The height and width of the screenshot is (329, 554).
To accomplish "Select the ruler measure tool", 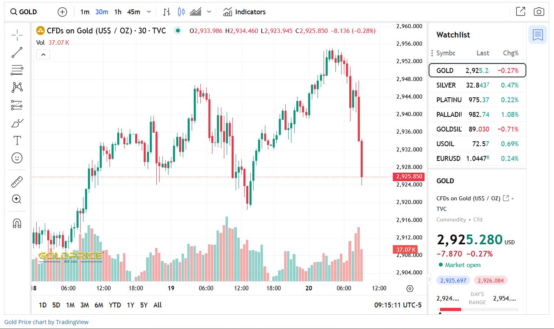I will (17, 182).
